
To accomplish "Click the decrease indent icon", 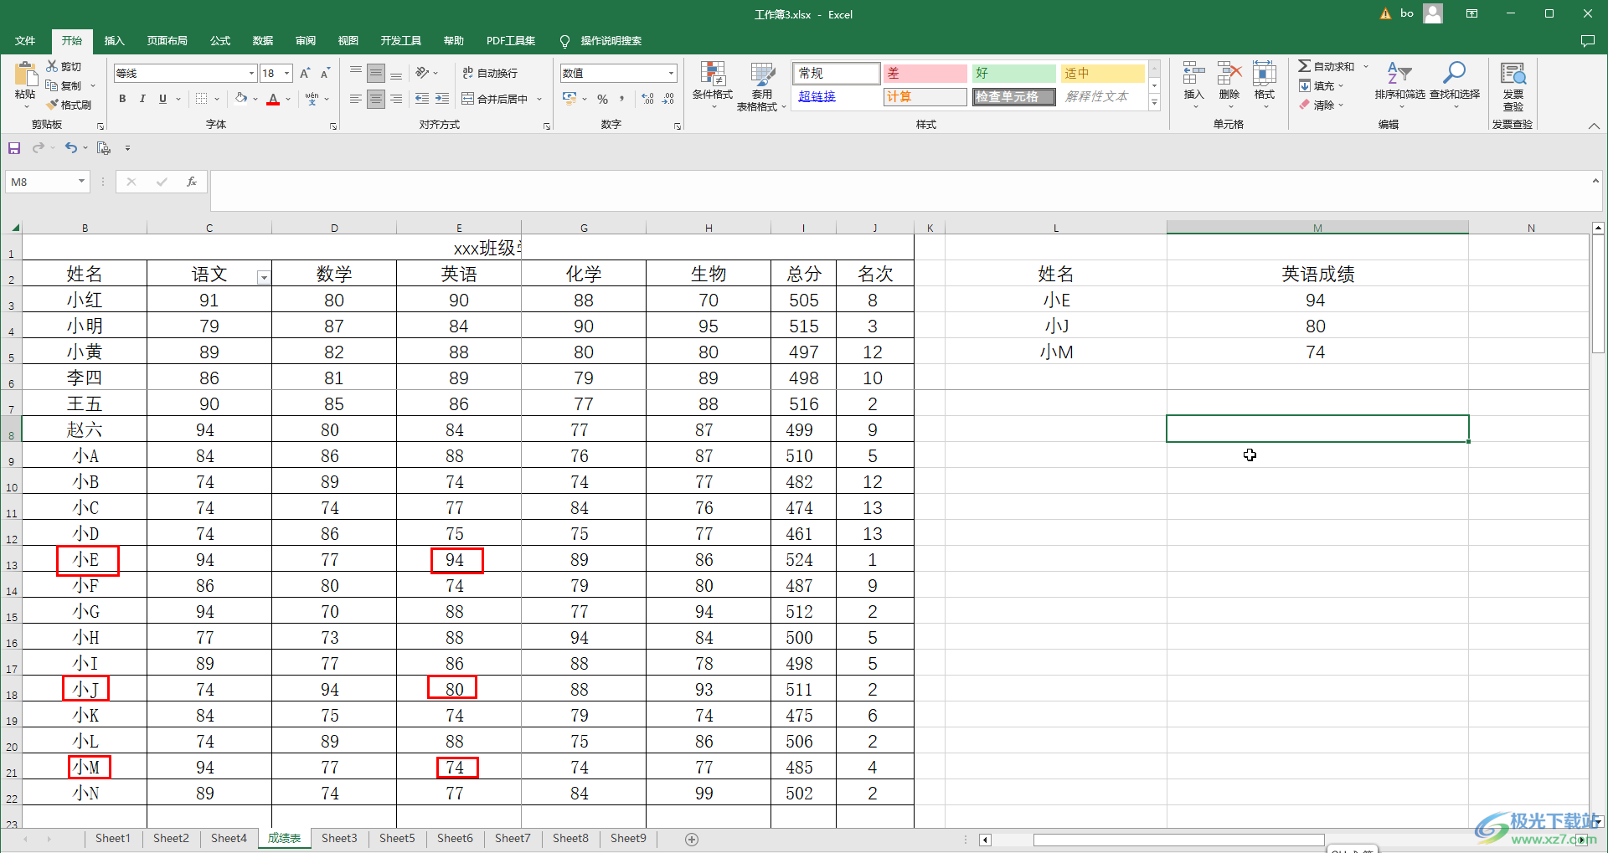I will pyautogui.click(x=422, y=99).
